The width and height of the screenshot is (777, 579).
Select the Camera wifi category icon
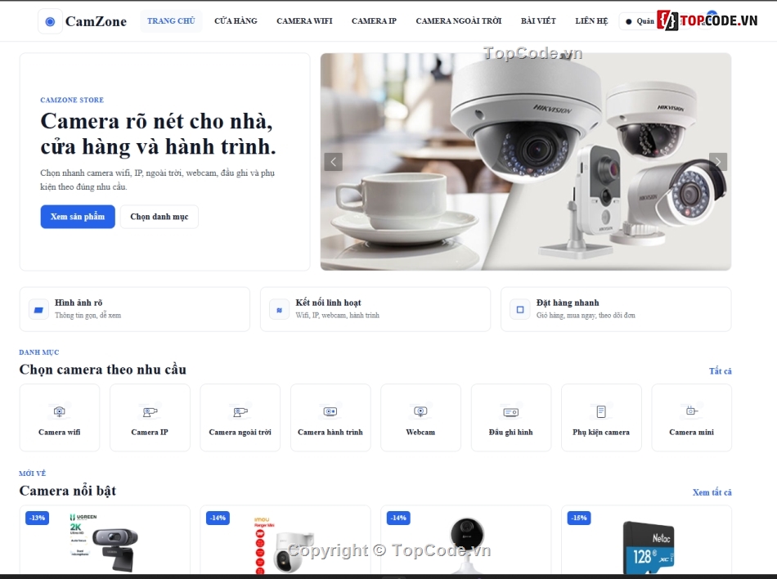60,411
